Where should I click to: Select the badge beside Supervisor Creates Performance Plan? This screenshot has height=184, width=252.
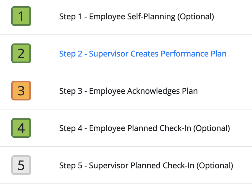coord(21,53)
